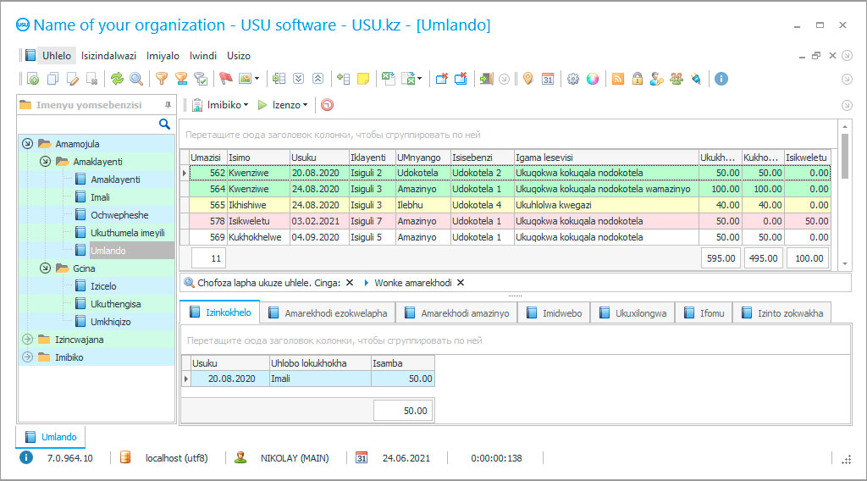867x481 pixels.
Task: Click the magnifying glass search toolbar icon
Action: (135, 79)
